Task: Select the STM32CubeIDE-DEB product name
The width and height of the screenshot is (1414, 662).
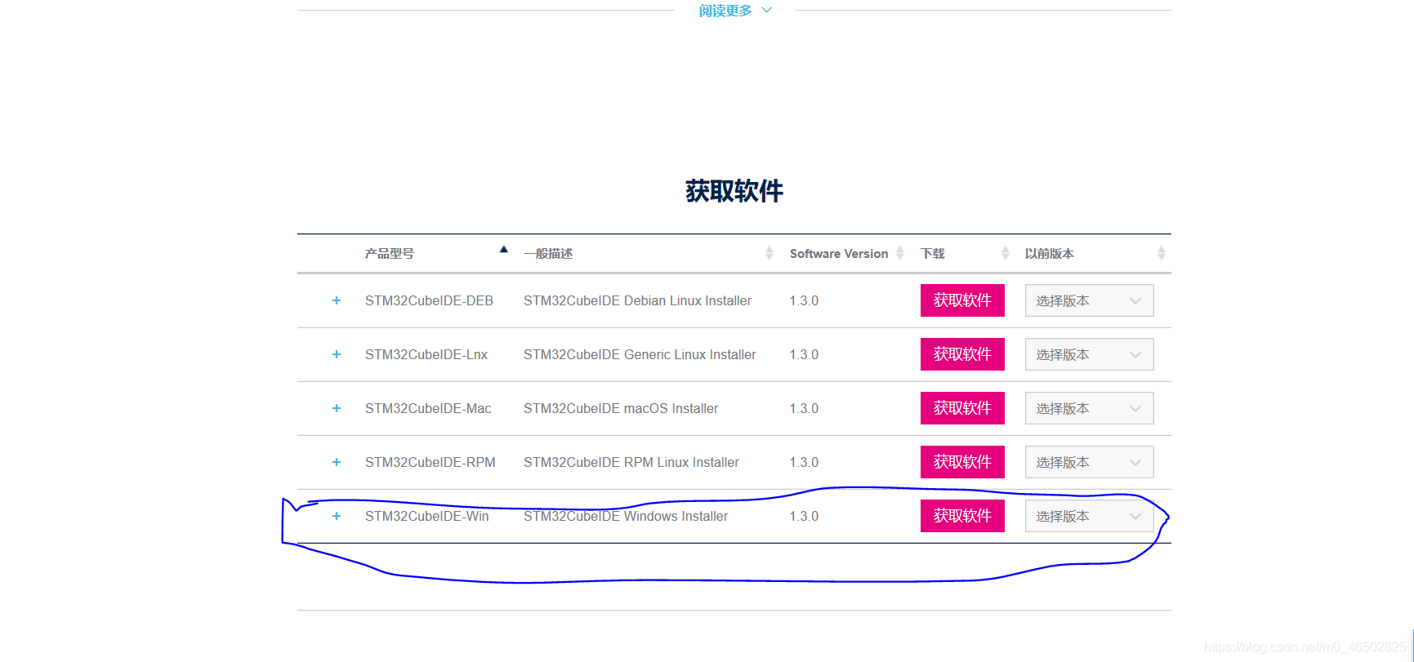Action: (429, 300)
